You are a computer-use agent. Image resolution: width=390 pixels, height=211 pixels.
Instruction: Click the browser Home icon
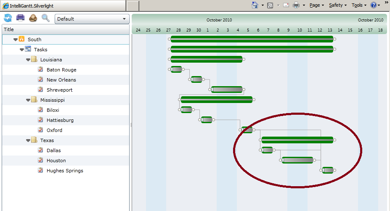click(x=255, y=5)
